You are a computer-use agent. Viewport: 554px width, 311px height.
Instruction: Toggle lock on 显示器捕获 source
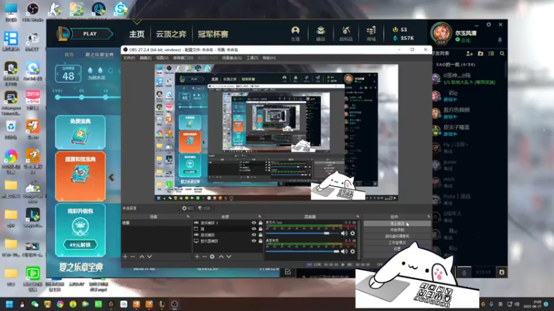(260, 241)
